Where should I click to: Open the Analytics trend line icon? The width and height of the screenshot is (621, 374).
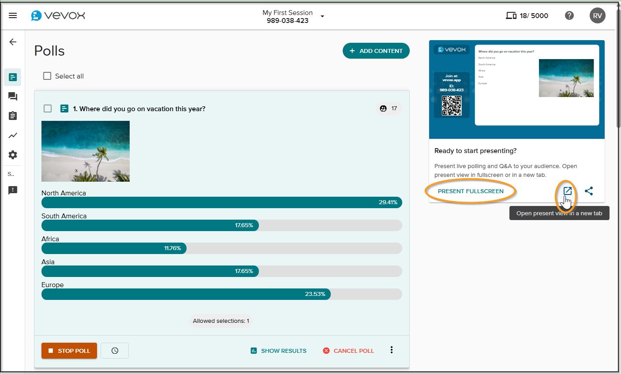point(13,135)
